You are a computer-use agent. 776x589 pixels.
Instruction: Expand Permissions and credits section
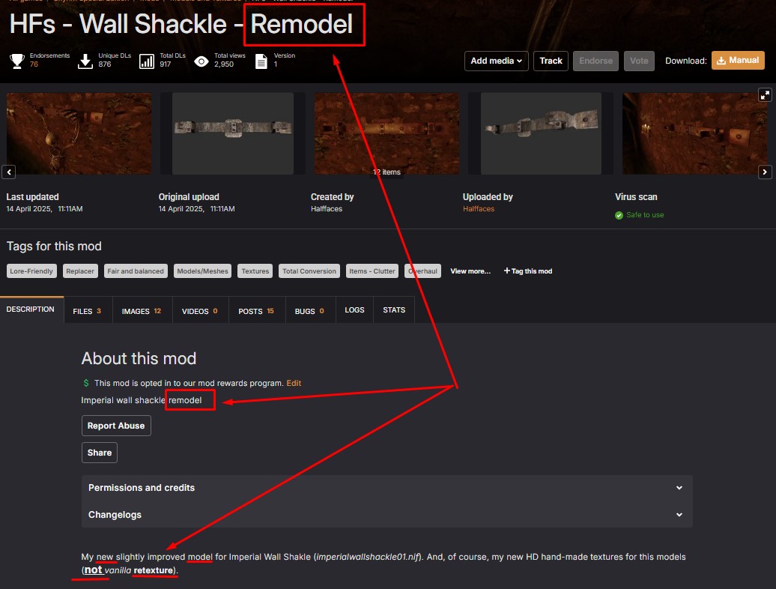[387, 488]
